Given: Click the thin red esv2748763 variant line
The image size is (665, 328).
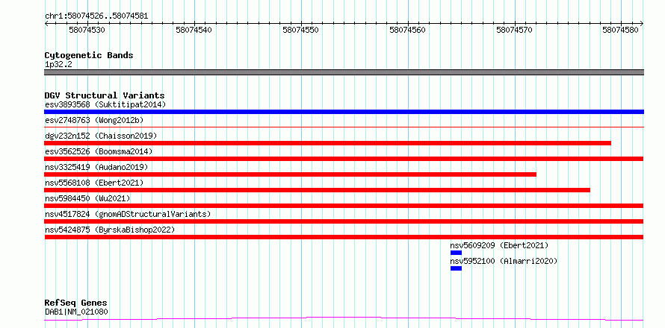Looking at the screenshot, I should (x=344, y=127).
